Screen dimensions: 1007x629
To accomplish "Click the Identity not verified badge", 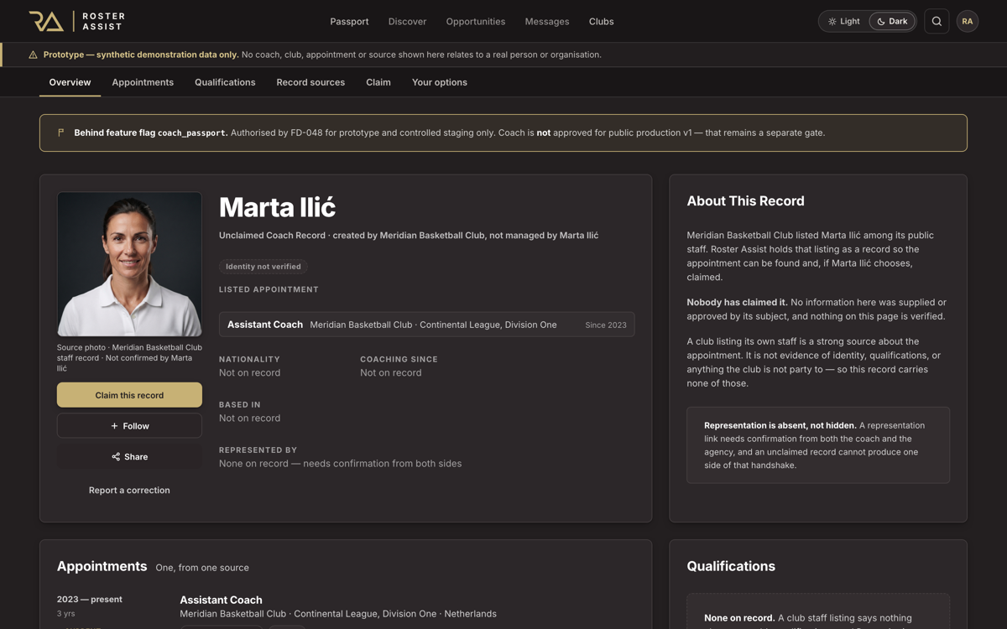I will tap(263, 267).
